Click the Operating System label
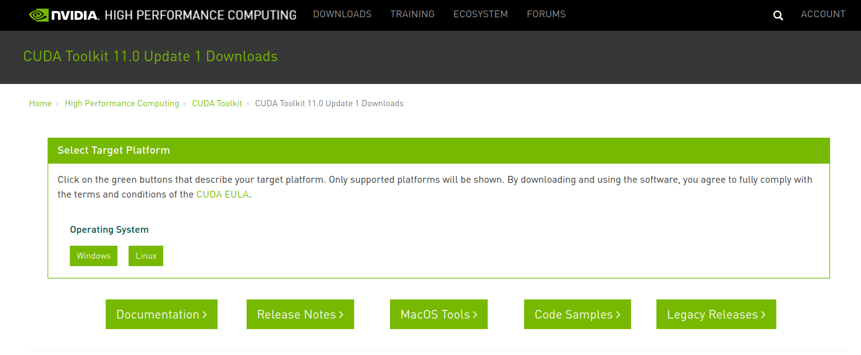This screenshot has width=861, height=355. pos(109,230)
